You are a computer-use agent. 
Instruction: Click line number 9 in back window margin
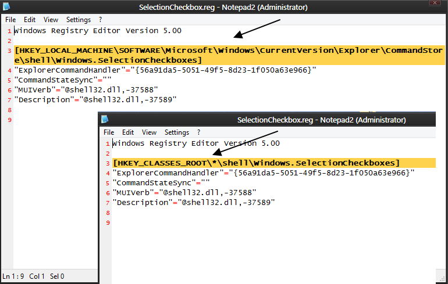(9, 120)
